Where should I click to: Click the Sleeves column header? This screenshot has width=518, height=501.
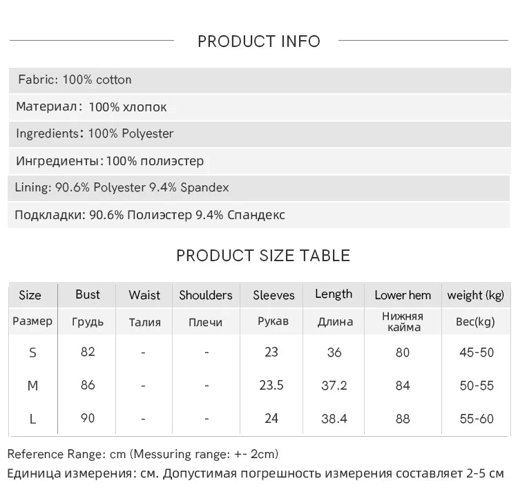coord(274,295)
